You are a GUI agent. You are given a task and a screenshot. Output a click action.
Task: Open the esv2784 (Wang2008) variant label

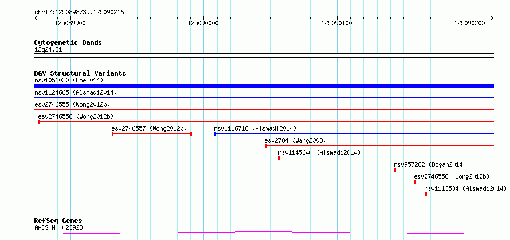click(295, 140)
